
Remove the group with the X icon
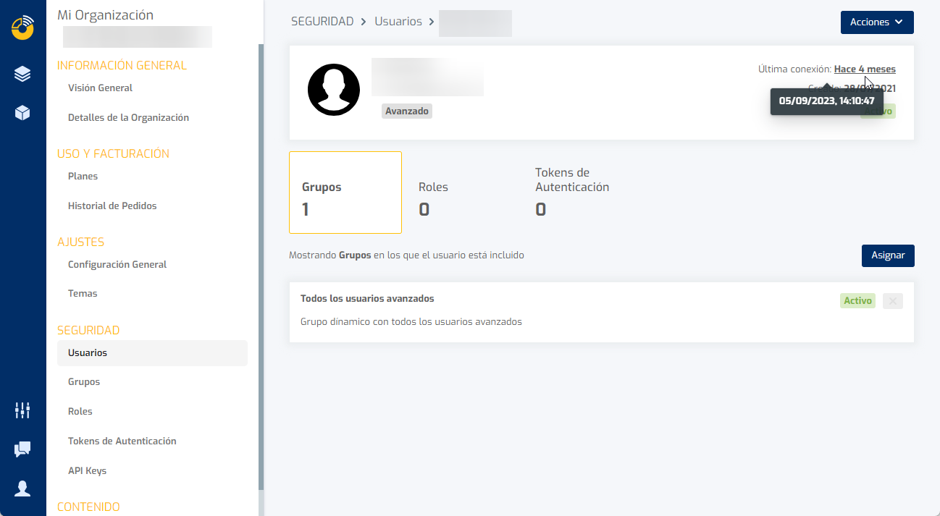click(x=893, y=301)
